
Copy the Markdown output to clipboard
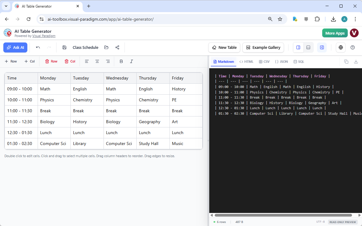coord(346,61)
